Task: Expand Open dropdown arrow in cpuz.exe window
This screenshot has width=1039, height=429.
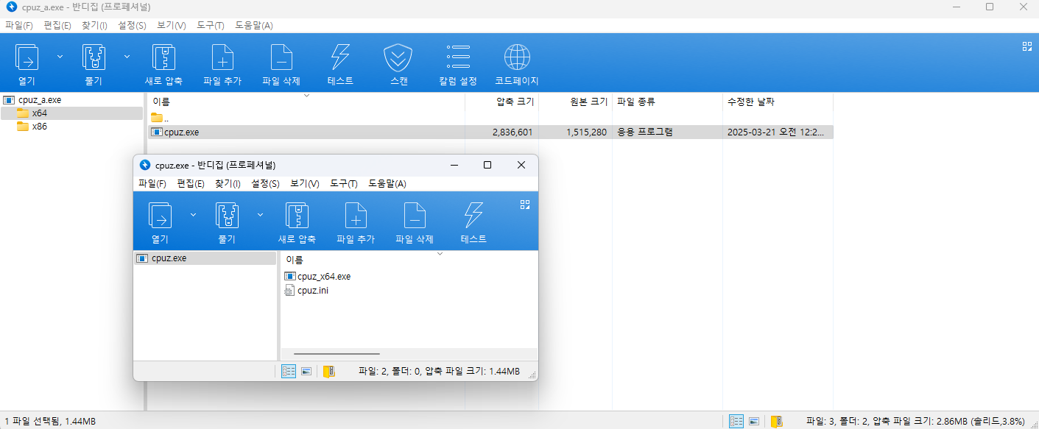Action: [x=193, y=214]
